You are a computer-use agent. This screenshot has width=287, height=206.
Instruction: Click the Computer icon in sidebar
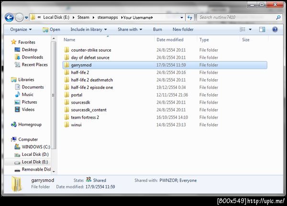(14, 140)
